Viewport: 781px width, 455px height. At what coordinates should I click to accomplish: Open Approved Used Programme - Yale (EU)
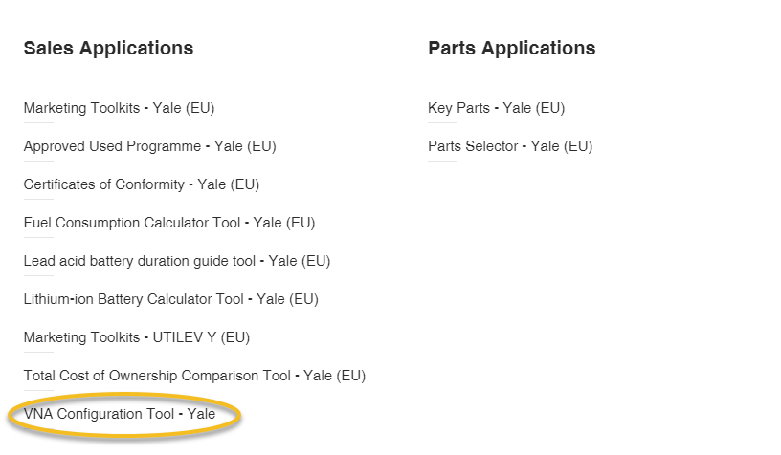coord(150,146)
